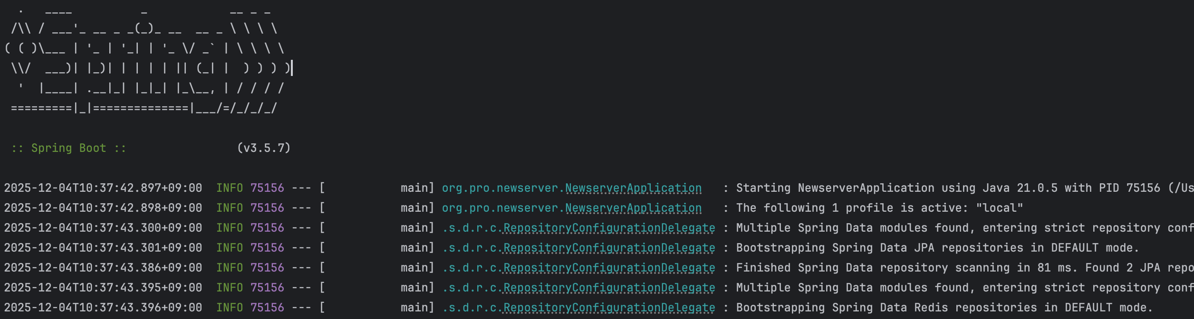Viewport: 1194px width, 319px height.
Task: Place cursor on timestamp 10:37:42.897
Action: coord(103,188)
